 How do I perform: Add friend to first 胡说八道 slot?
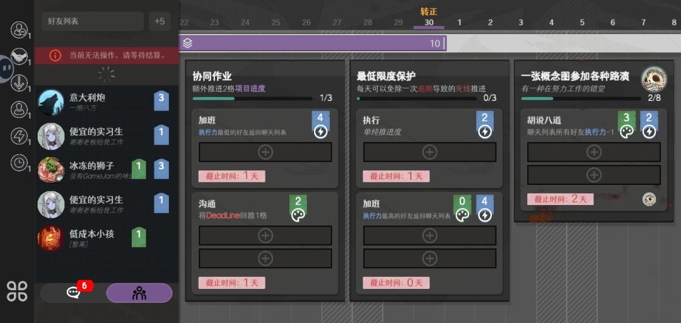pos(594,152)
